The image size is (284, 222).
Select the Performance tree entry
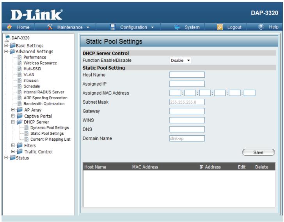click(35, 57)
